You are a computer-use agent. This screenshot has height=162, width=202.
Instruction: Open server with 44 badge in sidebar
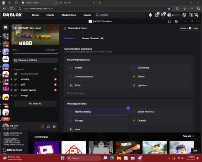(x=6, y=44)
